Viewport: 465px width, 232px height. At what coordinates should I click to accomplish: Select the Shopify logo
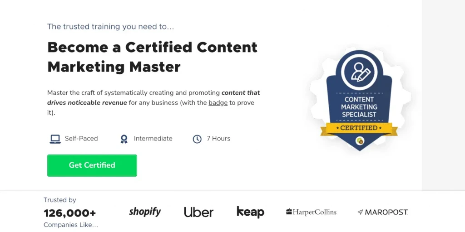click(x=145, y=212)
